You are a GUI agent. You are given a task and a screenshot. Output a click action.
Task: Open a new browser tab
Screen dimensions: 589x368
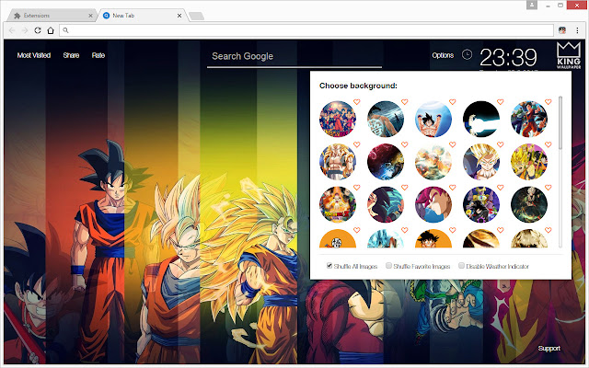(196, 16)
